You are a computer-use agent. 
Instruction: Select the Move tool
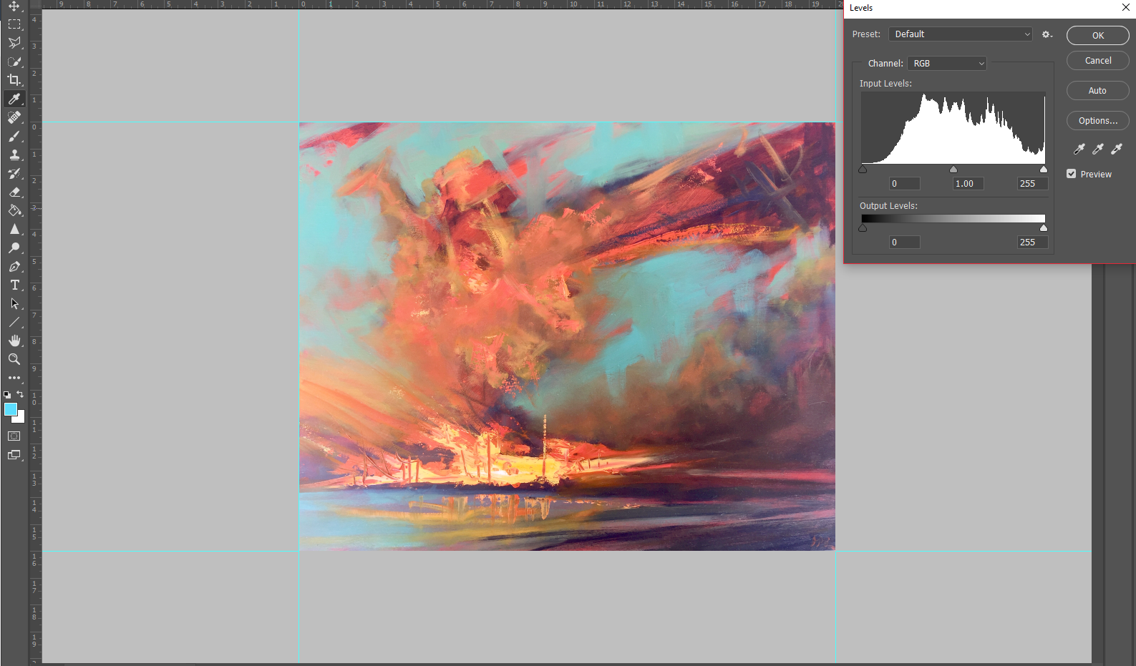point(14,6)
